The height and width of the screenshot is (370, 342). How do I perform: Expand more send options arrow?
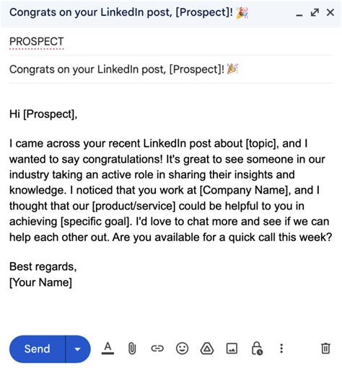pos(78,349)
